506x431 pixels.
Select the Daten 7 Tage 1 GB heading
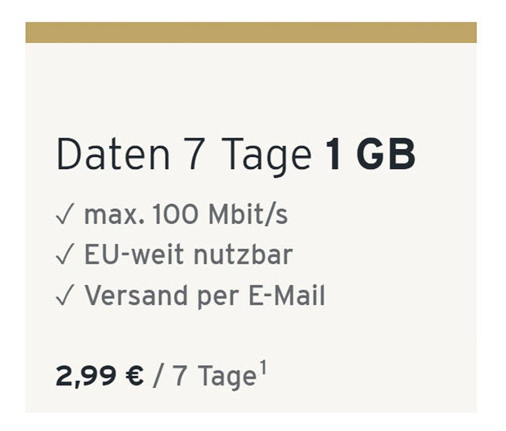point(236,155)
